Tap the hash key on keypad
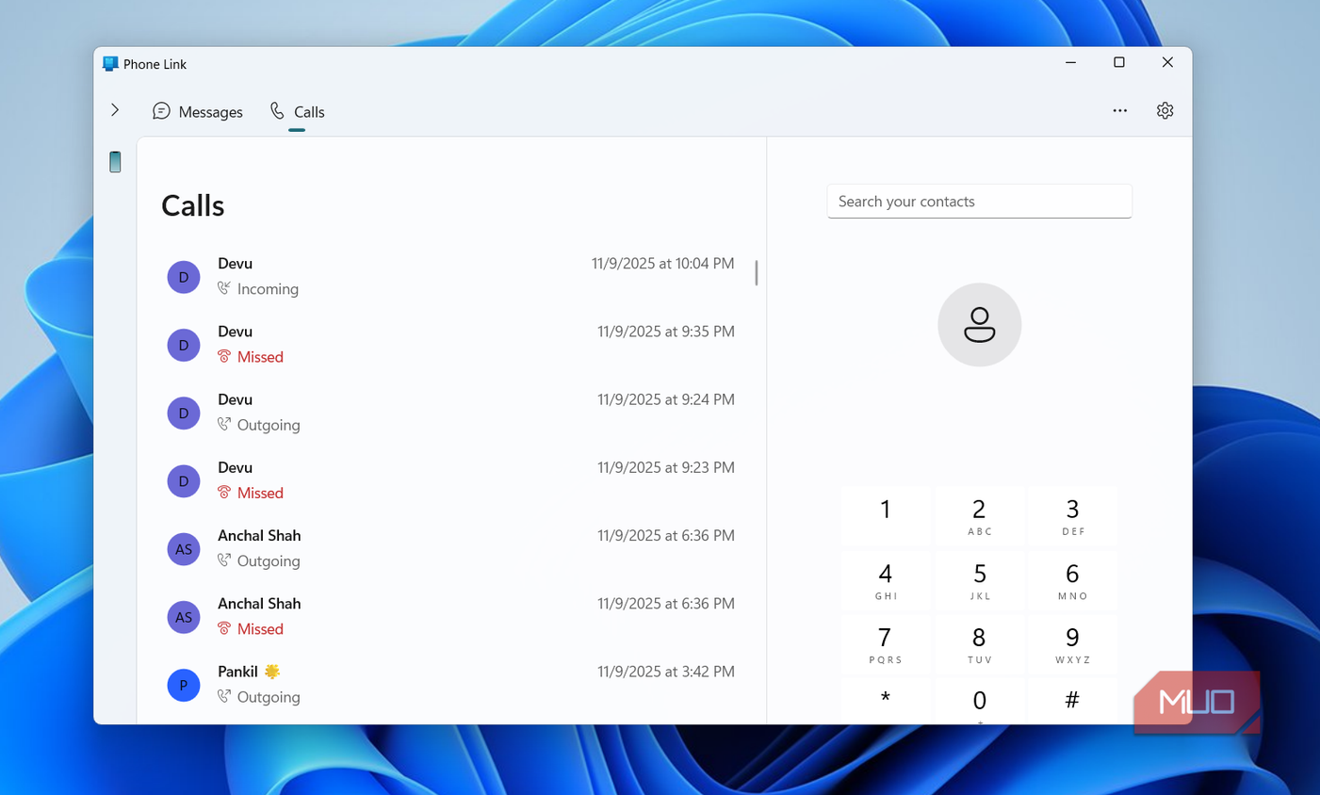This screenshot has width=1320, height=795. 1072,701
